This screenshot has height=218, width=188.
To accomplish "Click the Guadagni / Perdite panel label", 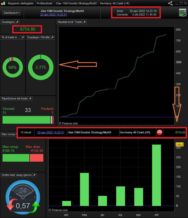I will coord(38,37).
